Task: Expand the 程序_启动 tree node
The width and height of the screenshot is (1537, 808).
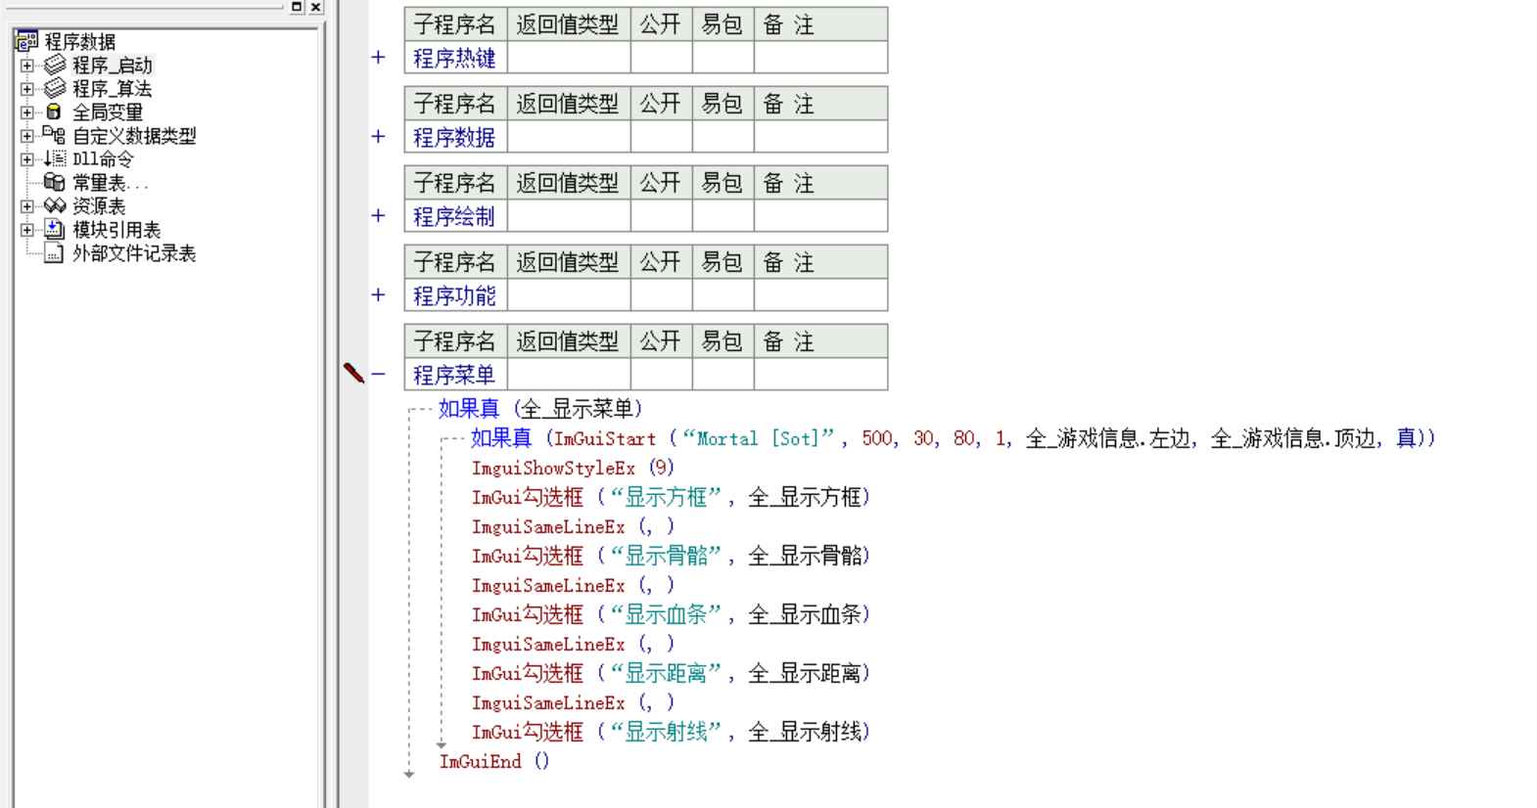Action: 27,66
